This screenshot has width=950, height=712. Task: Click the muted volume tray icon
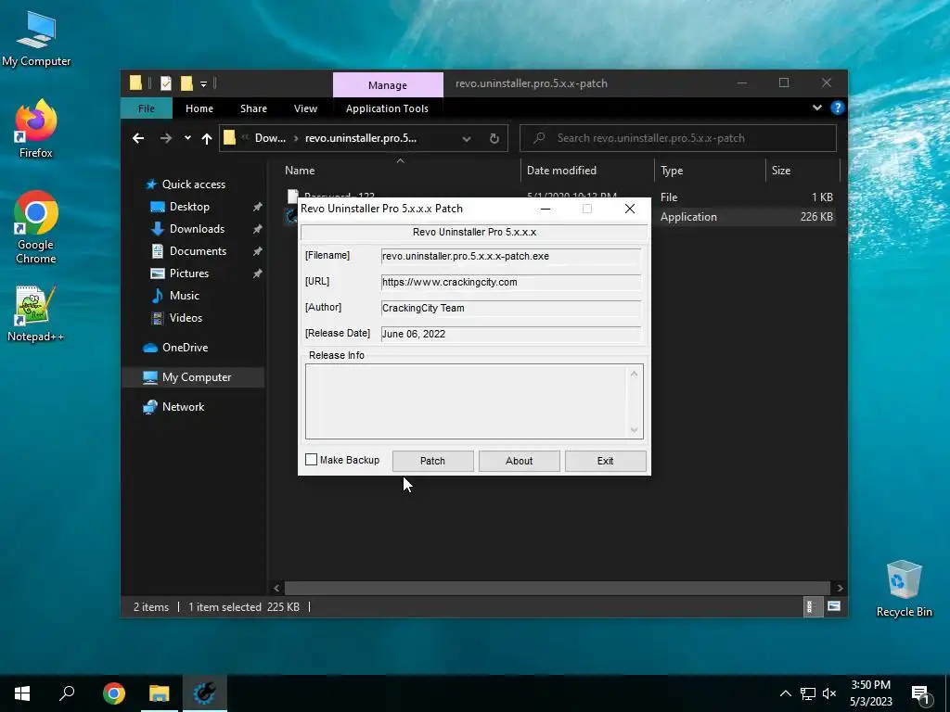pos(829,693)
